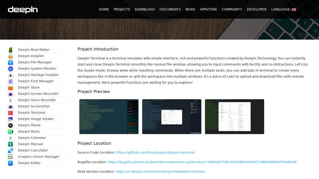This screenshot has height=179, width=319.
Task: Click the Deepin Font Manager icon
Action: click(11, 81)
